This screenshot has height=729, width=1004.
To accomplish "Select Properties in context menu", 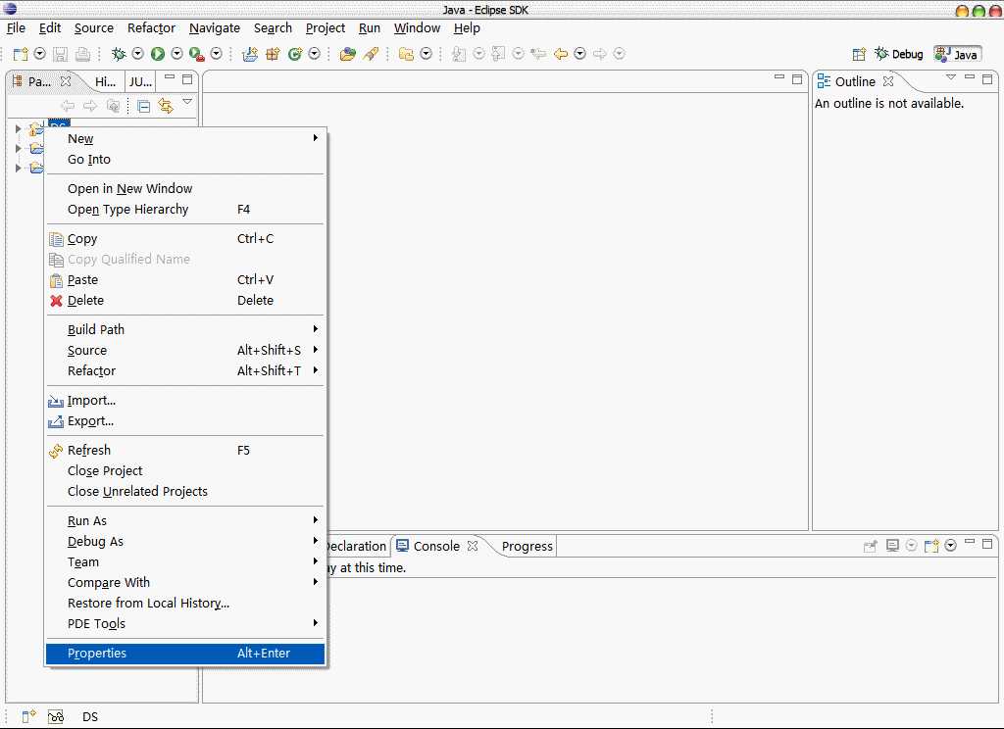I will click(x=185, y=654).
